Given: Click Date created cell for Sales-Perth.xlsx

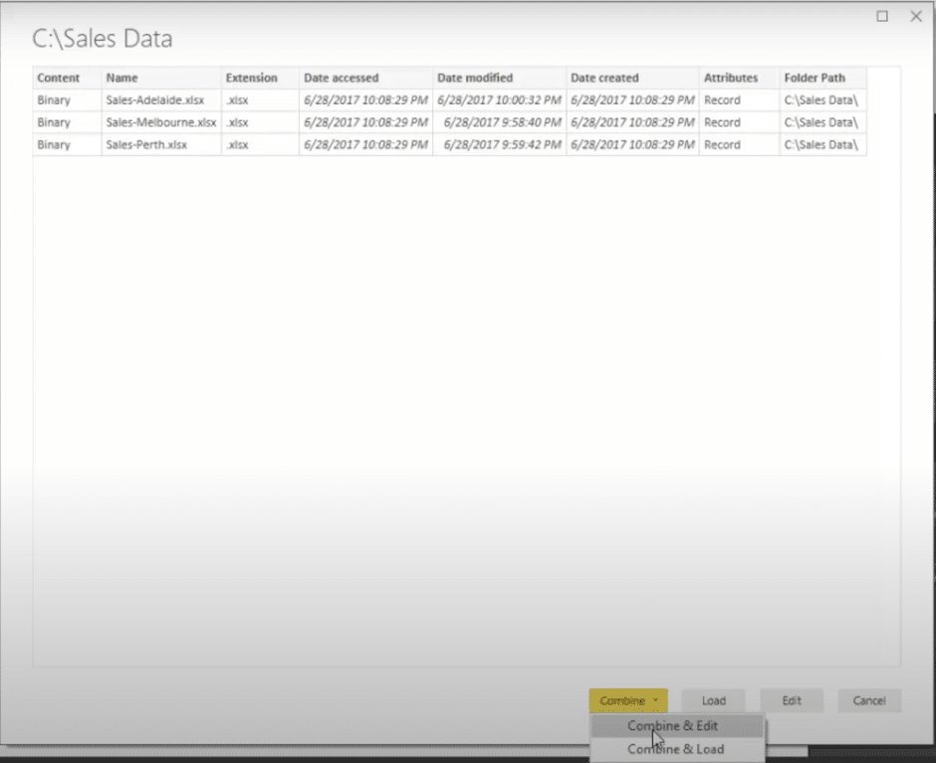Looking at the screenshot, I should click(632, 145).
